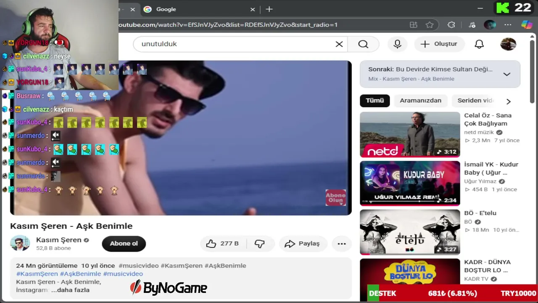
Task: Click the split-screen icon in address bar
Action: [x=414, y=25]
